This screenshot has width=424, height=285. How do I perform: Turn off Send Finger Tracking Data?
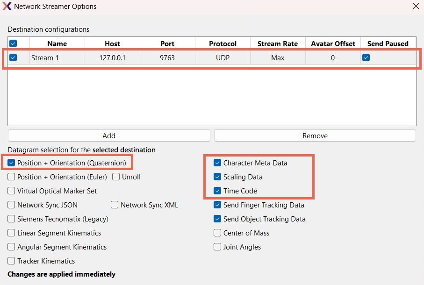[x=217, y=205]
